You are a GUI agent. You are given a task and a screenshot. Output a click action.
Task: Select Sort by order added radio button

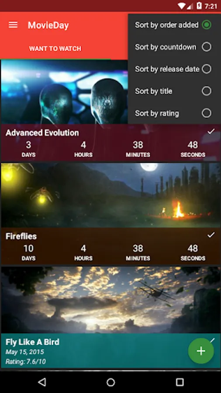coord(207,25)
